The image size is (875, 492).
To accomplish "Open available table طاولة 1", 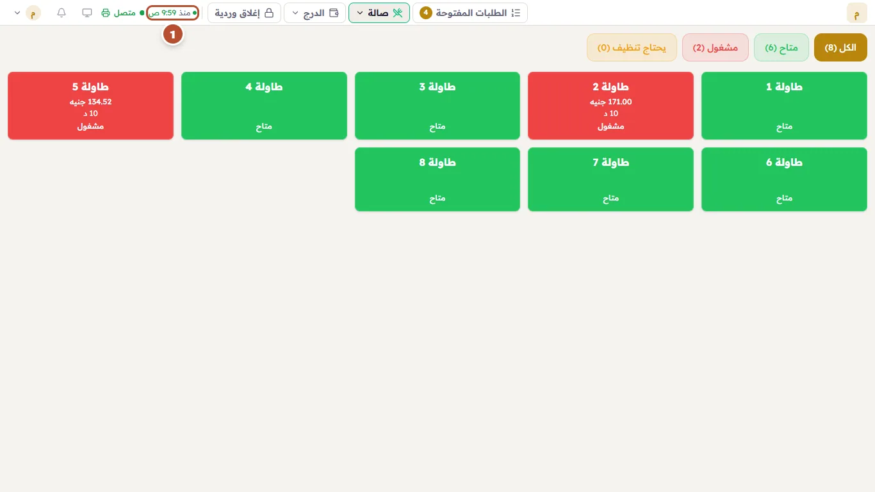I will 784,106.
